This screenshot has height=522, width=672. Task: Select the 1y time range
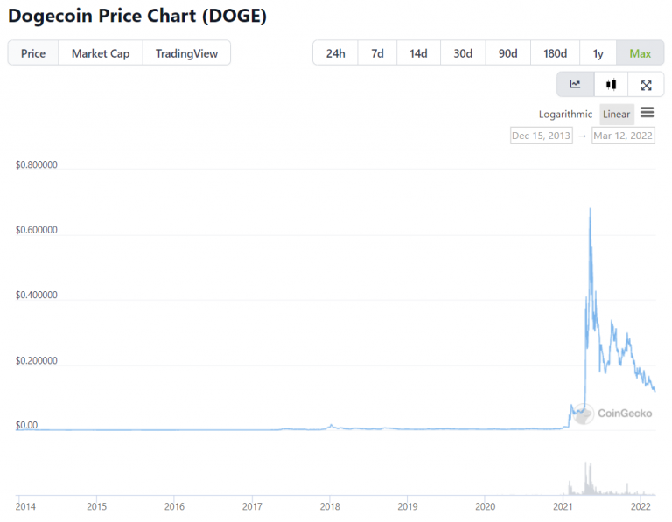598,53
